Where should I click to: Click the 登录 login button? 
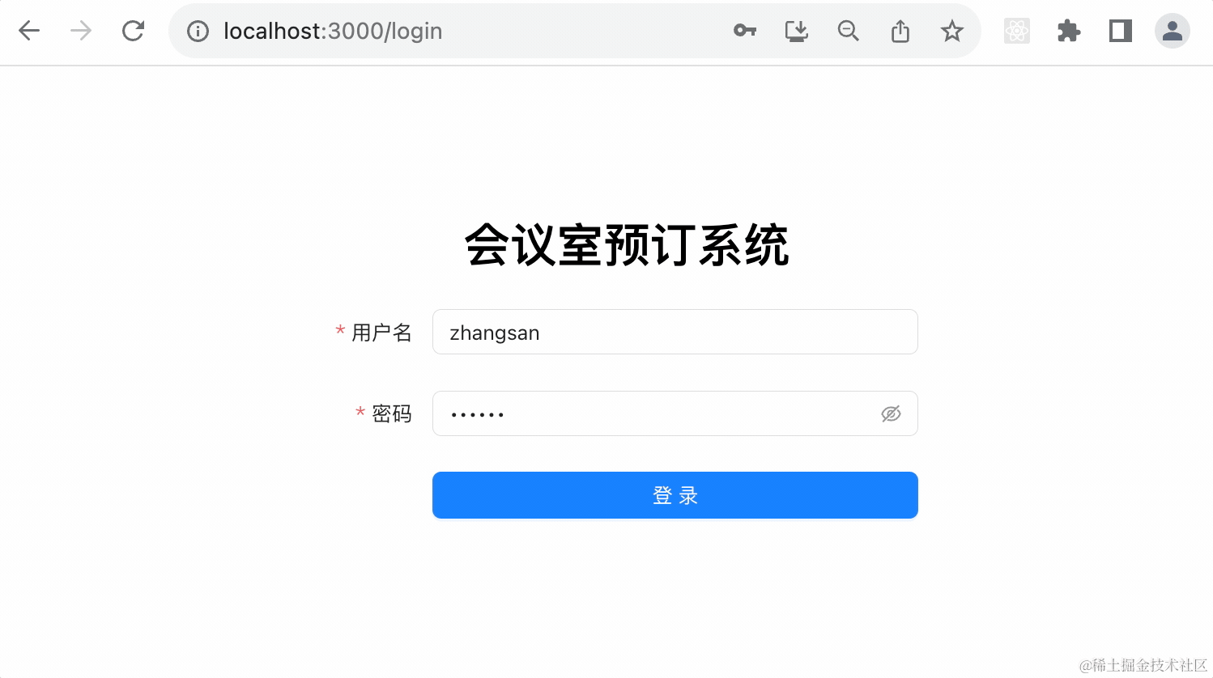(675, 495)
